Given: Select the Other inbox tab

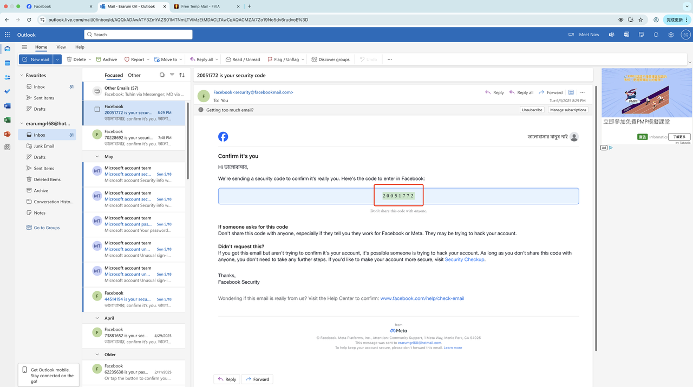Looking at the screenshot, I should click(134, 75).
